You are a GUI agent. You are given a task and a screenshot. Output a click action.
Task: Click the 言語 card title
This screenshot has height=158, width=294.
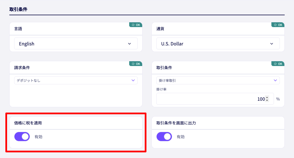click(x=18, y=29)
